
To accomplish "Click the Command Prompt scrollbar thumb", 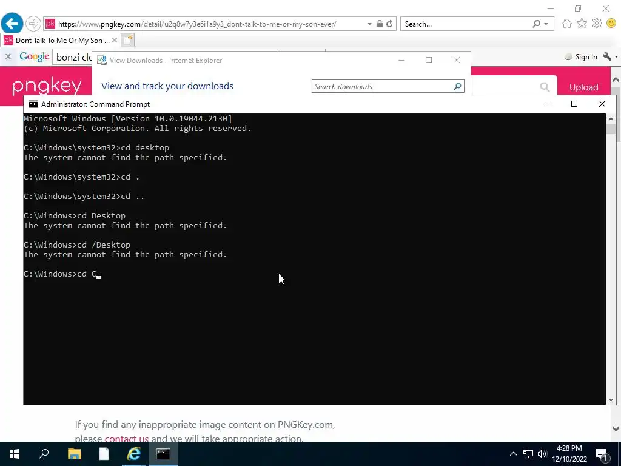I will (611, 129).
